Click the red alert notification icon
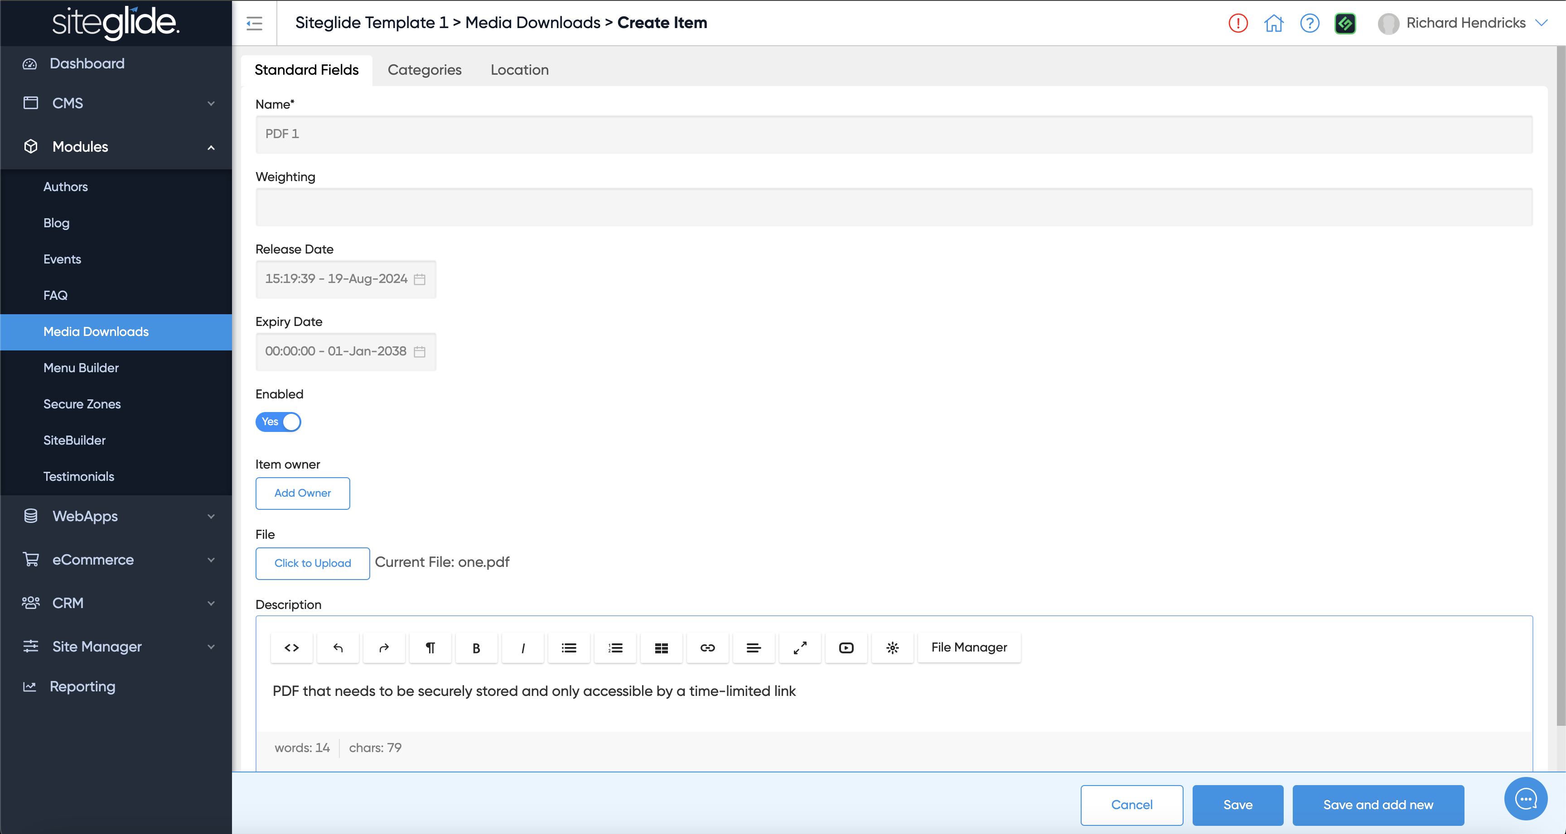This screenshot has width=1566, height=834. pyautogui.click(x=1238, y=23)
